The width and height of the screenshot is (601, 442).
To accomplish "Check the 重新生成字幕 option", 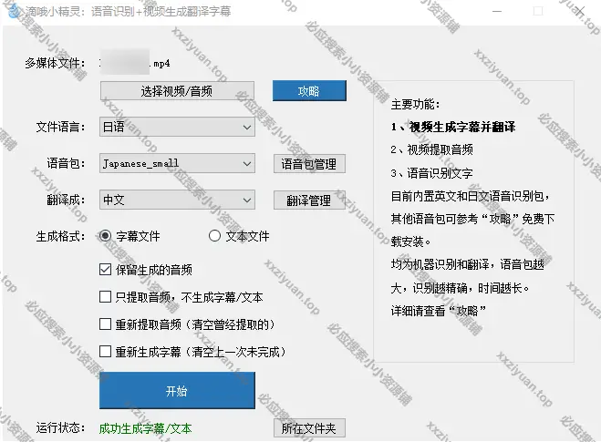I will click(x=106, y=352).
